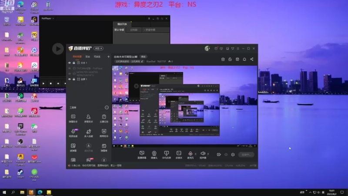The height and width of the screenshot is (196, 348).
Task: Edit the stream category pencil icon
Action: point(142,61)
